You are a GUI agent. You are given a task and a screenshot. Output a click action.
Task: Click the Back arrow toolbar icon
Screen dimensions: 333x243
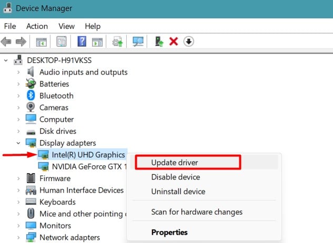[6, 41]
